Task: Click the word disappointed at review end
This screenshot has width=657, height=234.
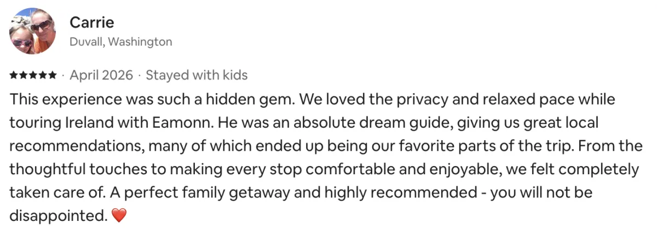Action: point(57,216)
